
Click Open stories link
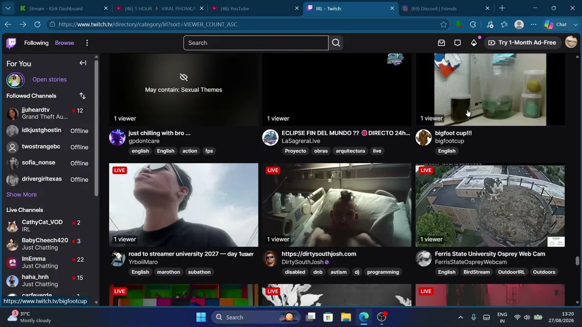click(x=50, y=79)
